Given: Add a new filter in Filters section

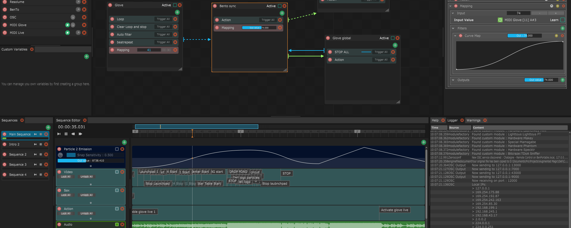Looking at the screenshot, I should (562, 28).
